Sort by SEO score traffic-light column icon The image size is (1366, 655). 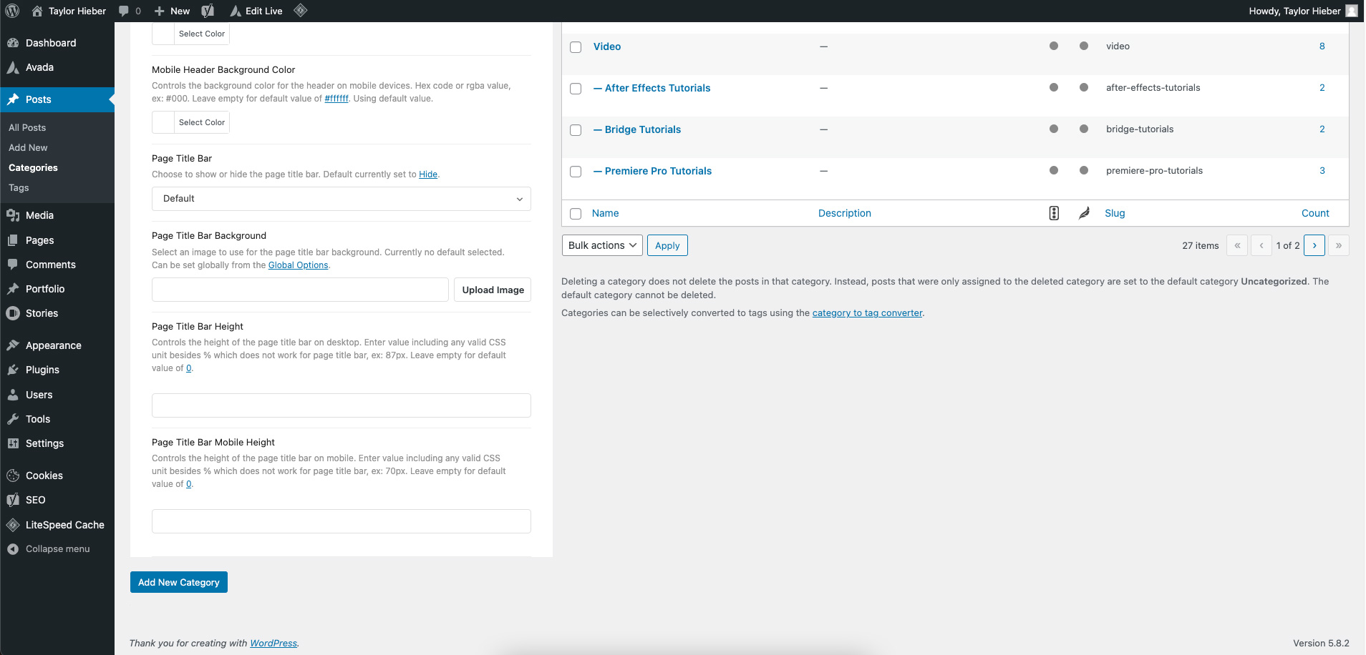(1054, 213)
